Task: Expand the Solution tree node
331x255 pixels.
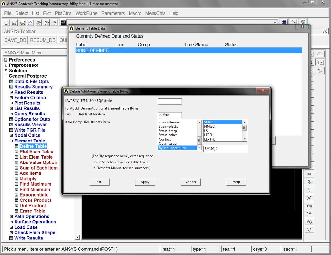Action: click(6, 71)
